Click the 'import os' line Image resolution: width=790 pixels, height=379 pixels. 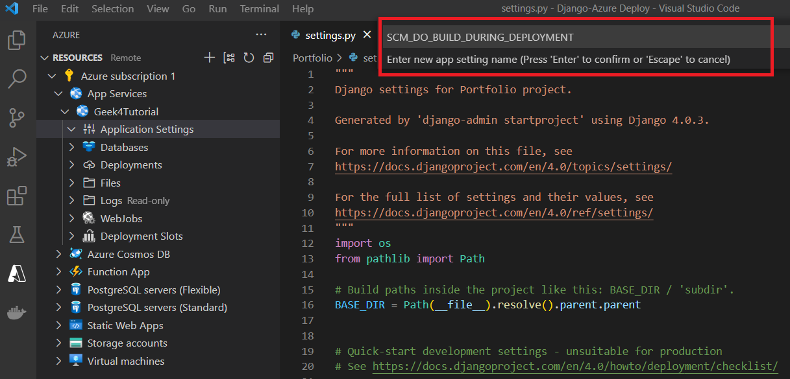363,243
